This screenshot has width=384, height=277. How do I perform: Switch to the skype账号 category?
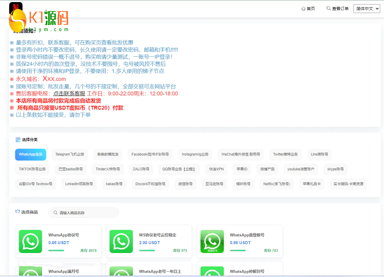pyautogui.click(x=335, y=169)
